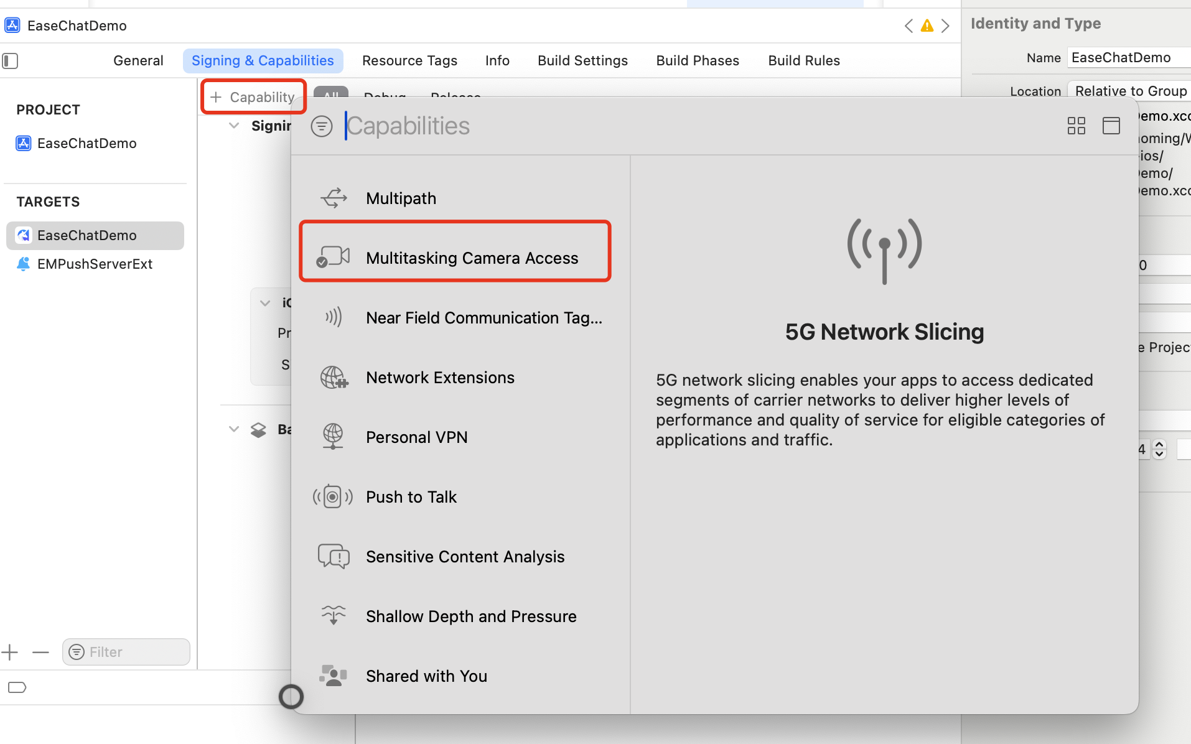
Task: Toggle the project navigator sidebar visibility
Action: click(x=11, y=61)
